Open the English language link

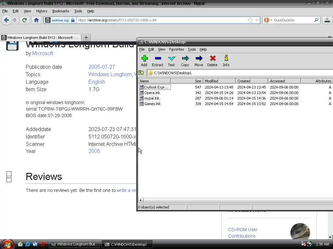(x=97, y=82)
